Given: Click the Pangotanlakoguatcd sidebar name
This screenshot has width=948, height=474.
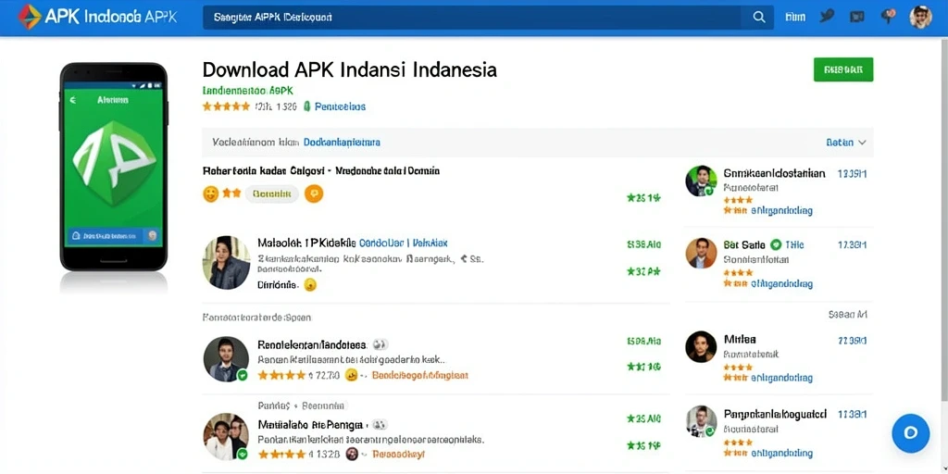Looking at the screenshot, I should pos(775,414).
